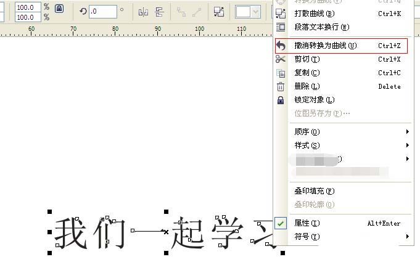Click the left-middle selection handle
The height and width of the screenshot is (278, 420).
pos(49,232)
